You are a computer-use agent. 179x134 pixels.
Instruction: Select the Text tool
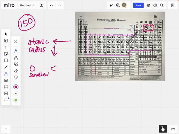(6, 47)
